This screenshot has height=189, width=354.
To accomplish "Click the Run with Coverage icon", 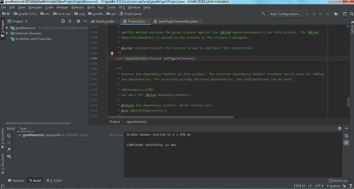I will [x=321, y=14].
